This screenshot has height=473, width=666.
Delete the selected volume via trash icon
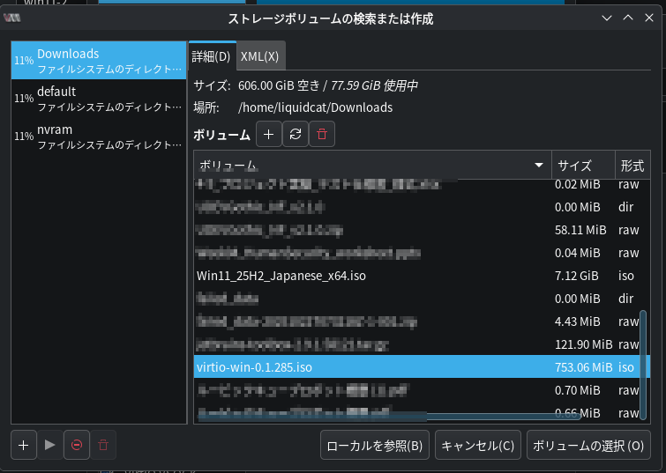pos(322,134)
